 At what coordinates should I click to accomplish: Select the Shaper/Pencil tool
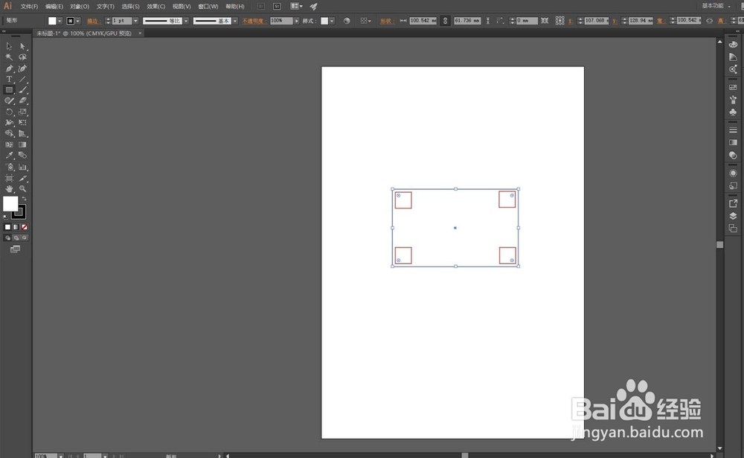pyautogui.click(x=9, y=101)
